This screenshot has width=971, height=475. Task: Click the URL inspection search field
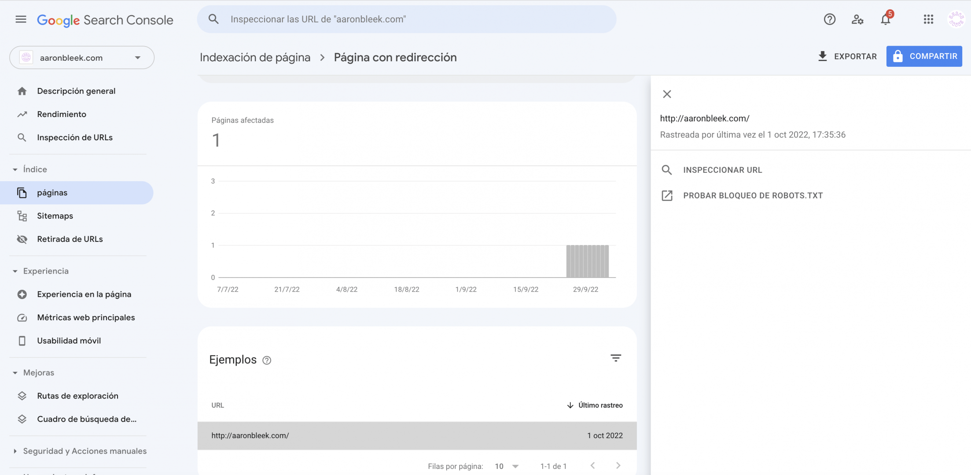(406, 19)
